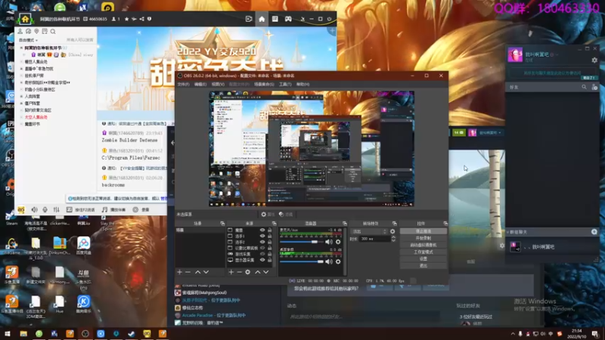Open the YY home tab icon

pos(262,19)
